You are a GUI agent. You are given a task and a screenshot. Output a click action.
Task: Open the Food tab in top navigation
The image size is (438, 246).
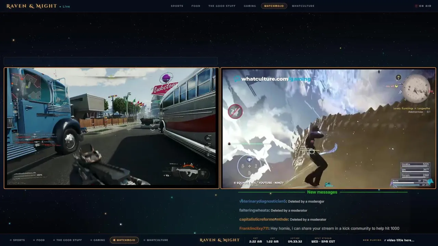(x=196, y=6)
